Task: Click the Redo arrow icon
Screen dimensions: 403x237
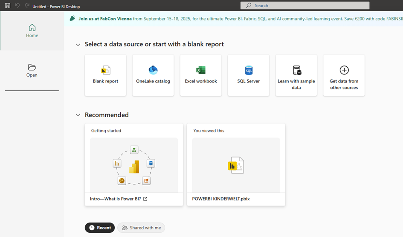Action: point(27,6)
